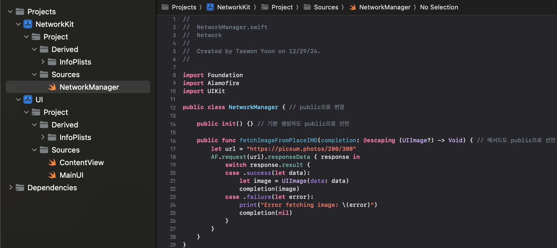557x248 pixels.
Task: Click the Sources folder icon under NetworkKit
Action: (x=44, y=75)
